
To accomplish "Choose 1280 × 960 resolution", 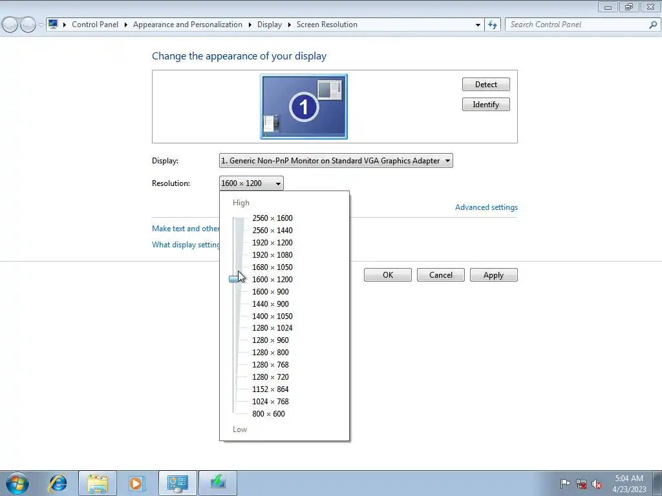I will pyautogui.click(x=270, y=340).
